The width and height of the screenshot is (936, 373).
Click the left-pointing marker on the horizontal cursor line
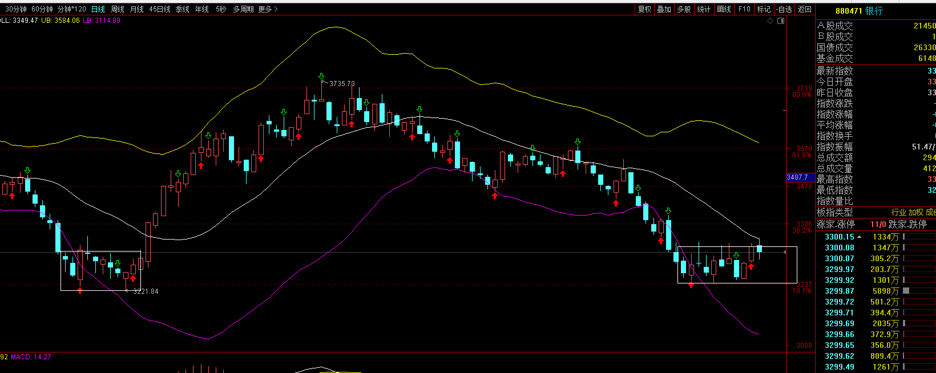[785, 252]
